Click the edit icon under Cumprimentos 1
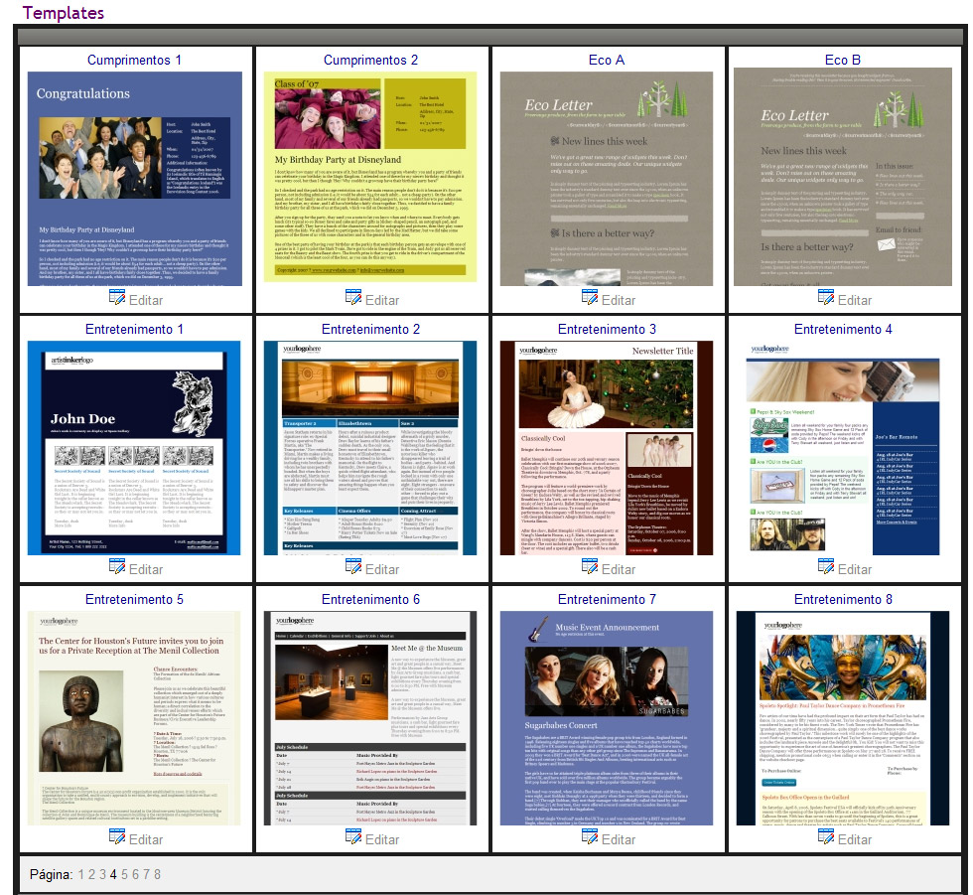 tap(117, 297)
